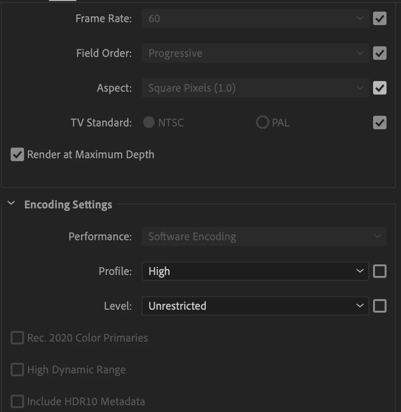Open the Aspect Square Pixels dropdown
Viewport: 401px width, 412px height.
click(x=255, y=88)
